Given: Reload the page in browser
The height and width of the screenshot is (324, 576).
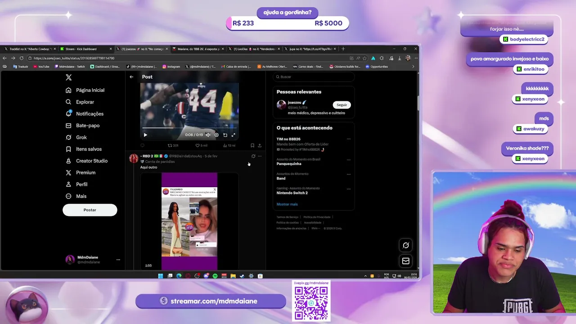Looking at the screenshot, I should click(21, 58).
